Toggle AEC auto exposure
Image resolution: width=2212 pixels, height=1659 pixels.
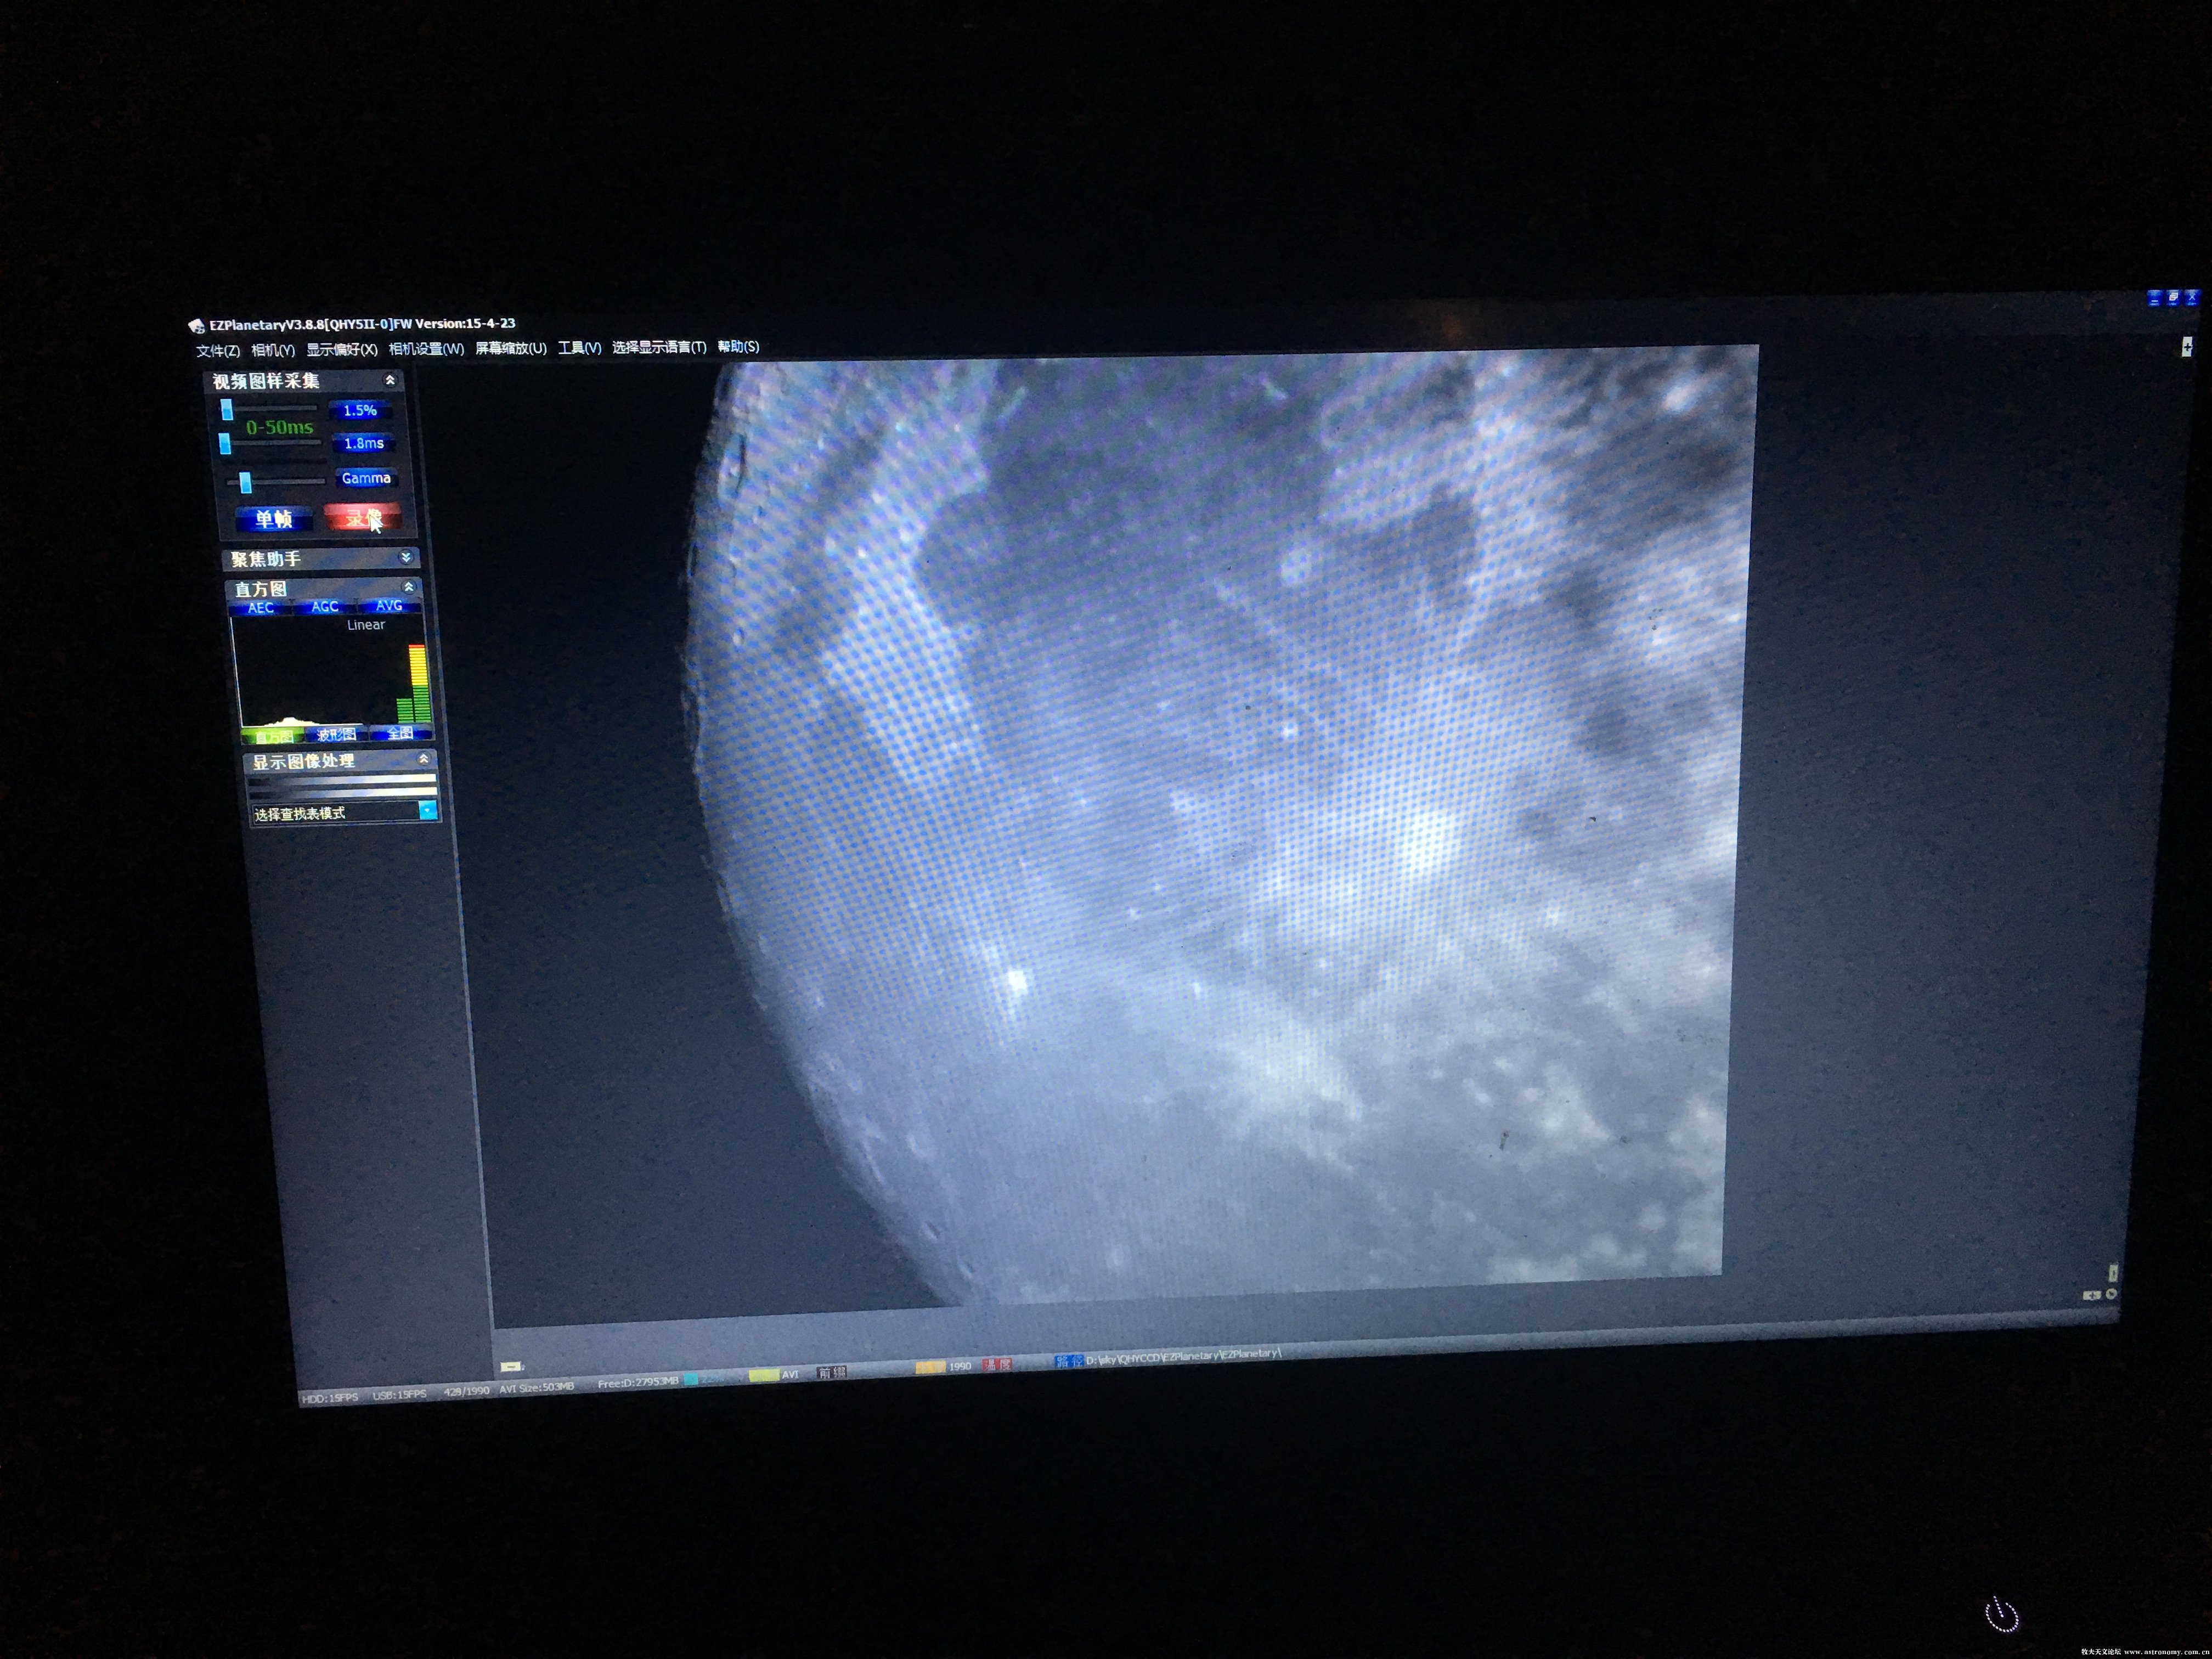pos(261,608)
